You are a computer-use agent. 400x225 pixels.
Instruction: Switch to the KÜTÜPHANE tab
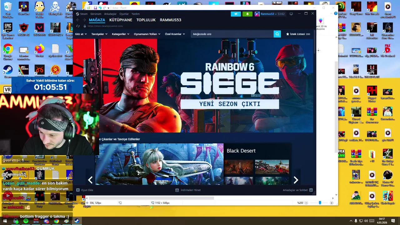(x=121, y=20)
